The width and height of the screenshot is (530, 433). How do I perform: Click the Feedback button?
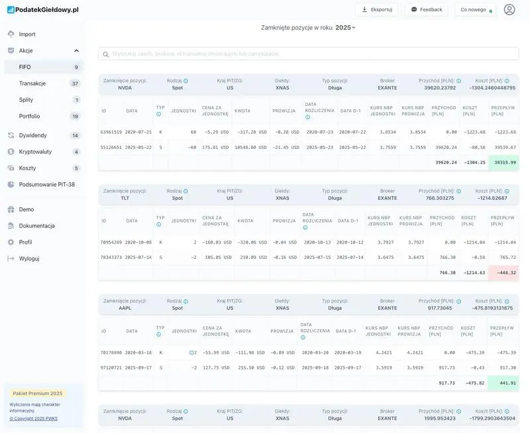[426, 9]
